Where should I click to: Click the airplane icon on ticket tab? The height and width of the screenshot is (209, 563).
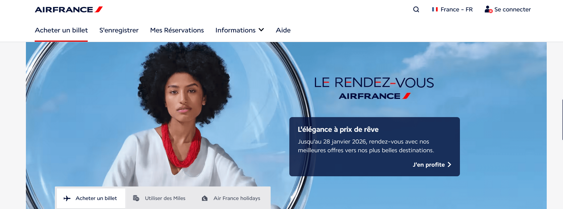click(x=67, y=198)
